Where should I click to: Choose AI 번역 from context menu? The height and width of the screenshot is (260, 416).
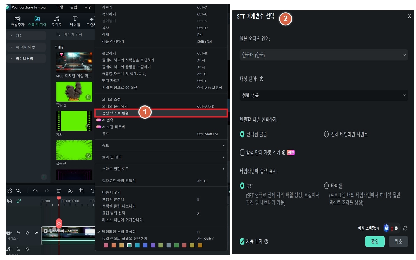tap(161, 120)
